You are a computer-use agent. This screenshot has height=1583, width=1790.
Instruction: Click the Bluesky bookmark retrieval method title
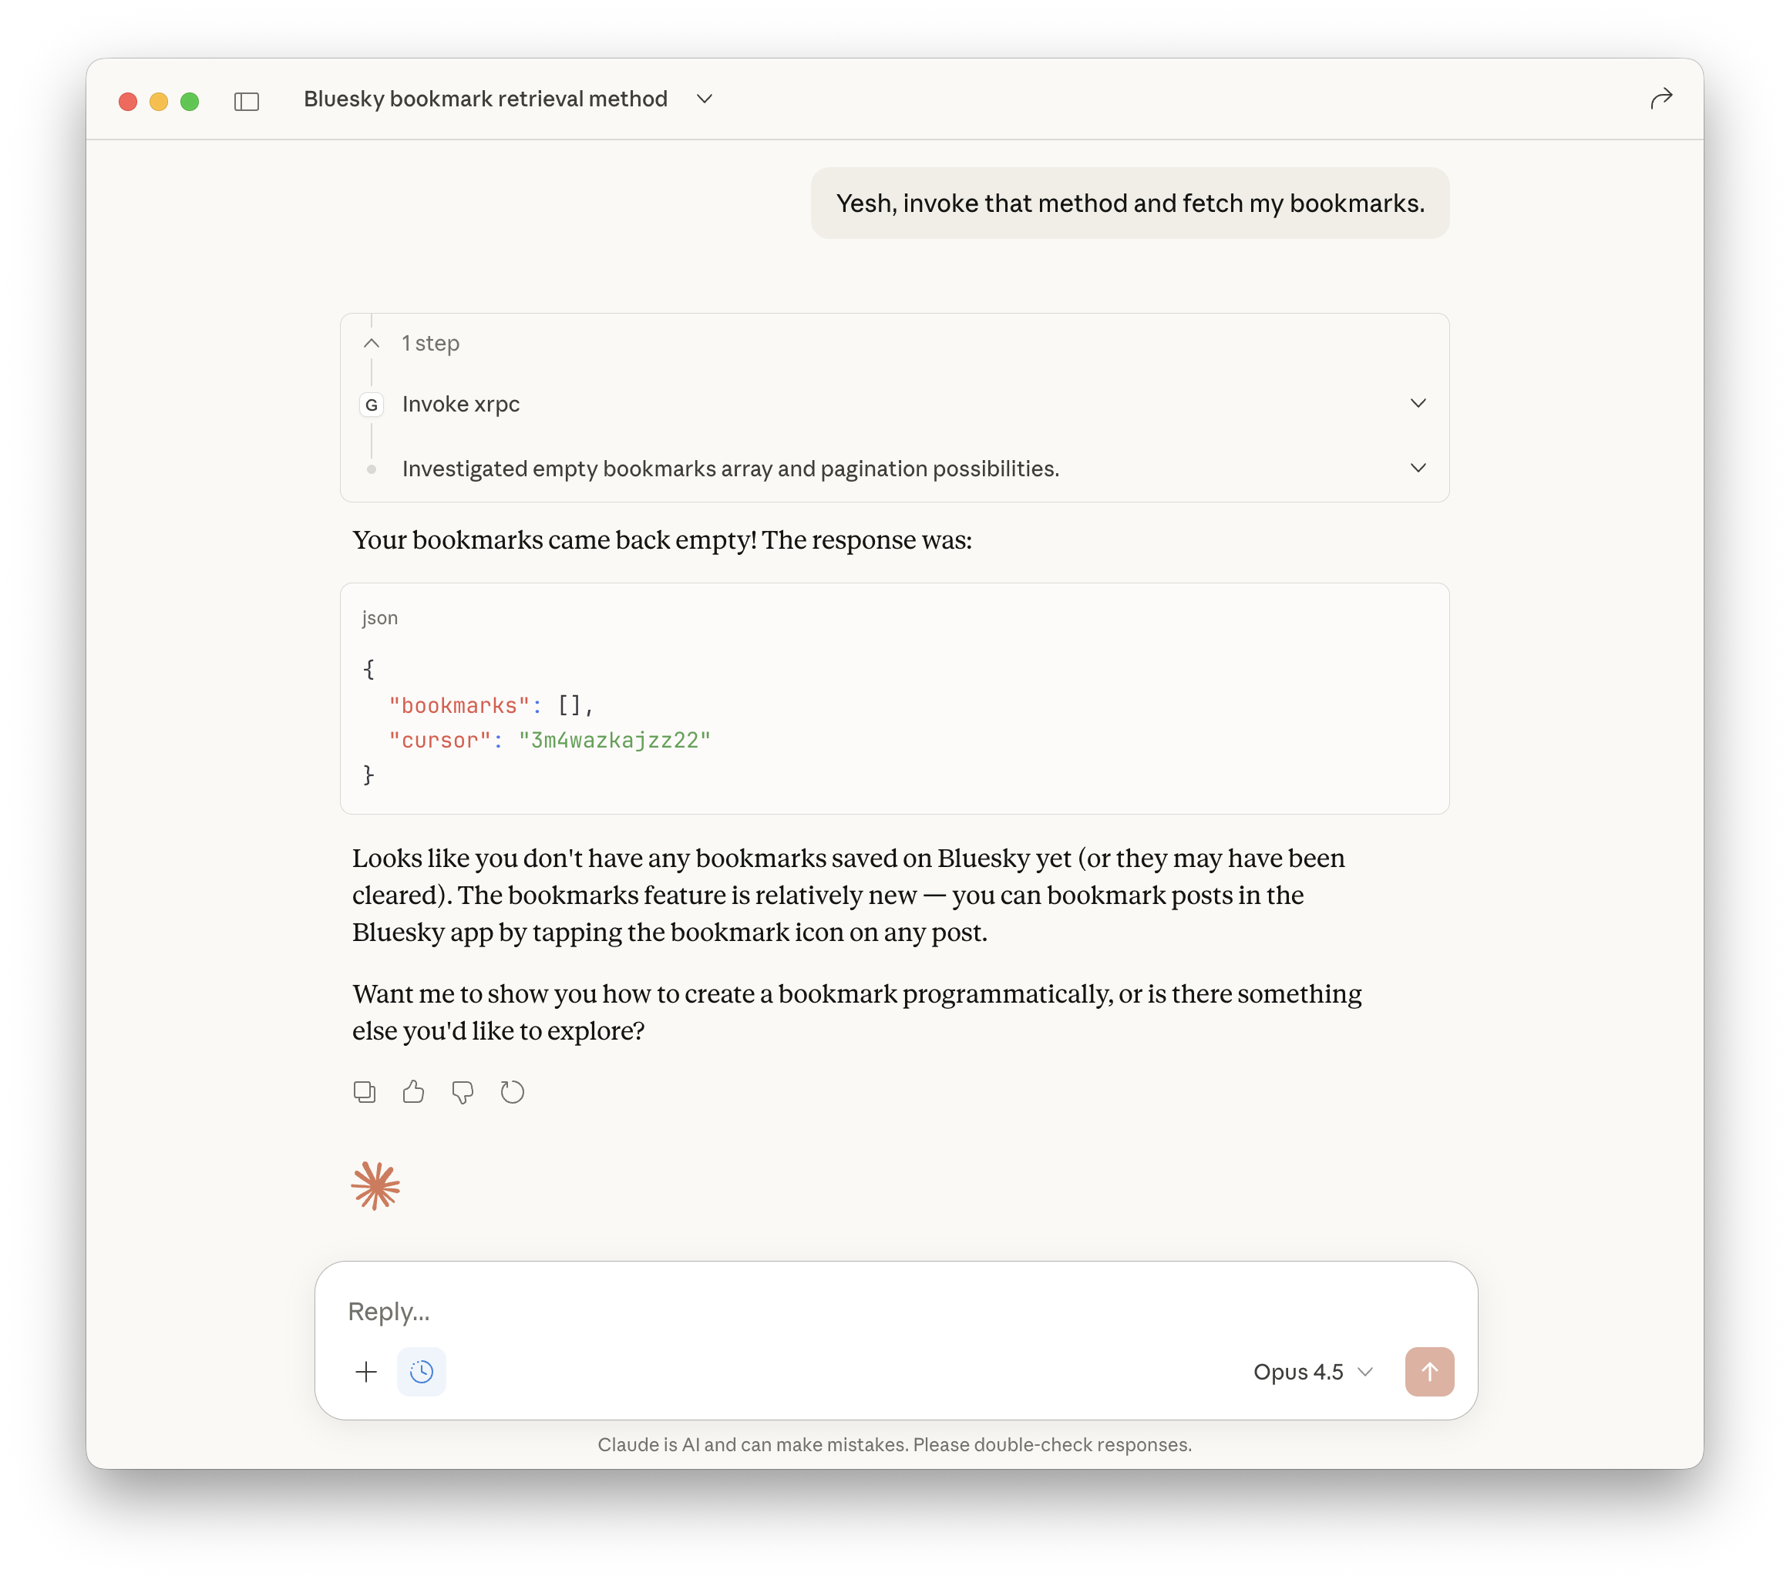click(x=485, y=99)
